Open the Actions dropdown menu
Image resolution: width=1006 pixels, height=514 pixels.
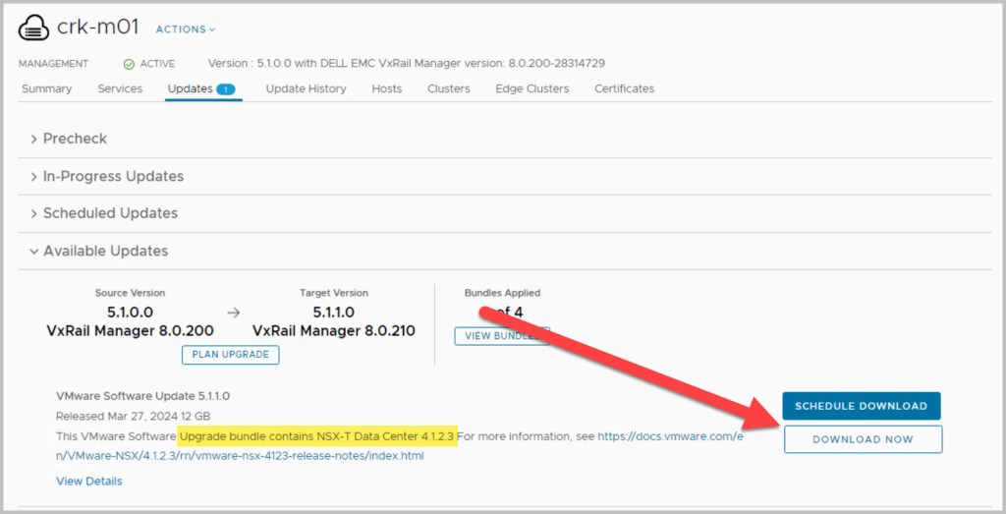pyautogui.click(x=186, y=29)
